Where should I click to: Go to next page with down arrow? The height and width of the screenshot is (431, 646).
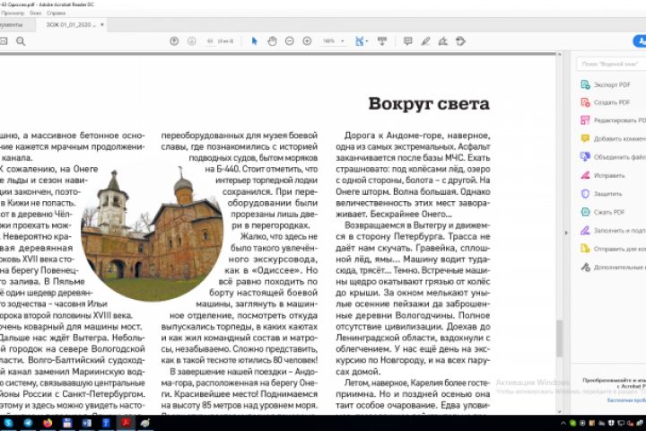192,41
